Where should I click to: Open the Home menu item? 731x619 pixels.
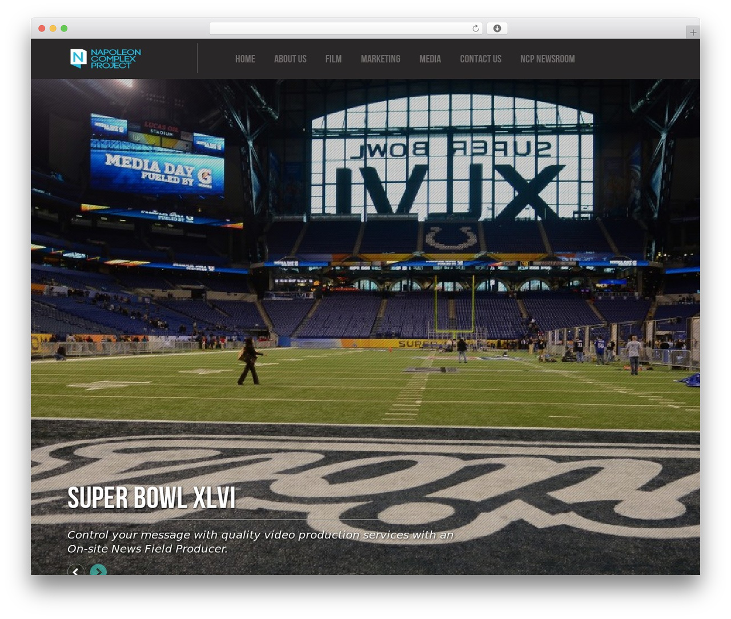[245, 59]
